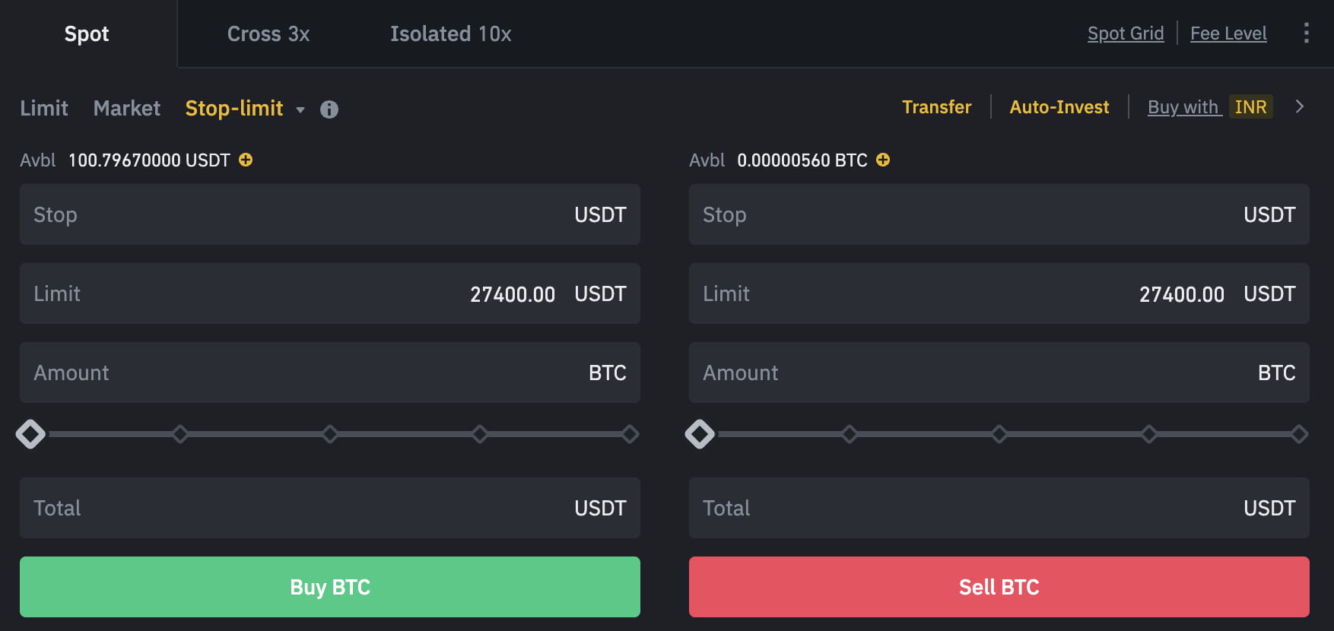The image size is (1334, 631).
Task: Select the INR currency badge
Action: coord(1250,107)
